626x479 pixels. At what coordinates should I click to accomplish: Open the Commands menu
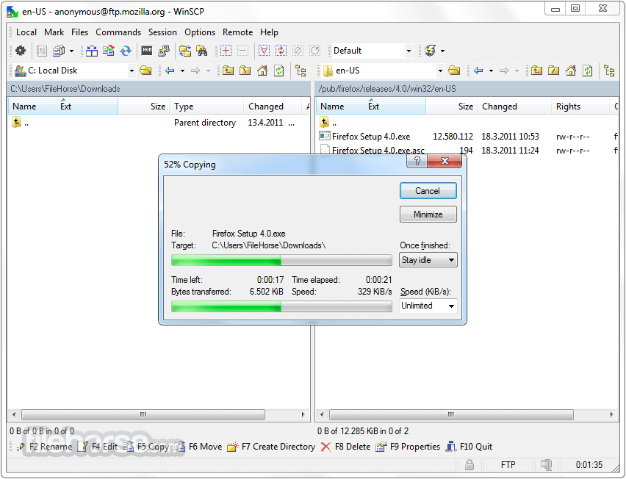tap(118, 32)
